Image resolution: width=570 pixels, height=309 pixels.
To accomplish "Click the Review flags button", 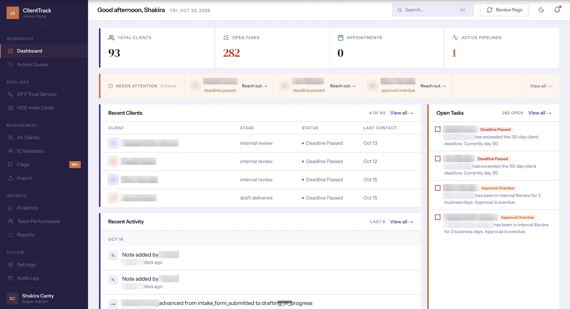I will tap(504, 10).
